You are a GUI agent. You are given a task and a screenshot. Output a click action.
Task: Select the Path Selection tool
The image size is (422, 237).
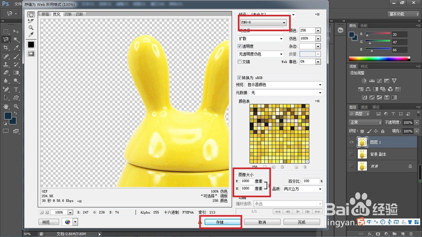[6, 98]
